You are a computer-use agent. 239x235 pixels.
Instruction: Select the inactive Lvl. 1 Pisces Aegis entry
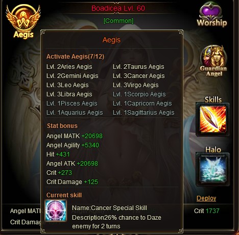point(72,103)
